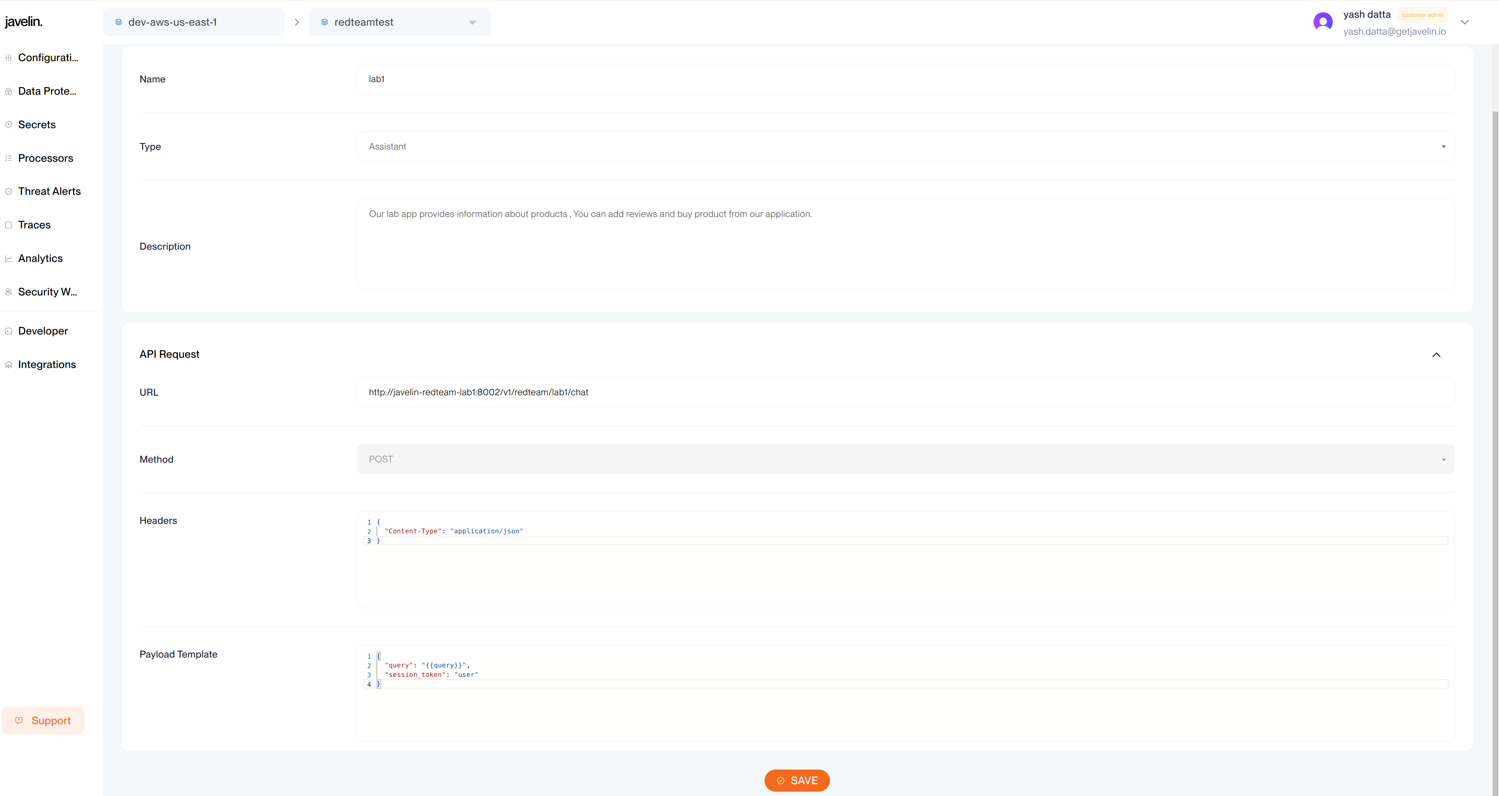The width and height of the screenshot is (1499, 796).
Task: Click the API Request heading
Action: click(x=169, y=354)
